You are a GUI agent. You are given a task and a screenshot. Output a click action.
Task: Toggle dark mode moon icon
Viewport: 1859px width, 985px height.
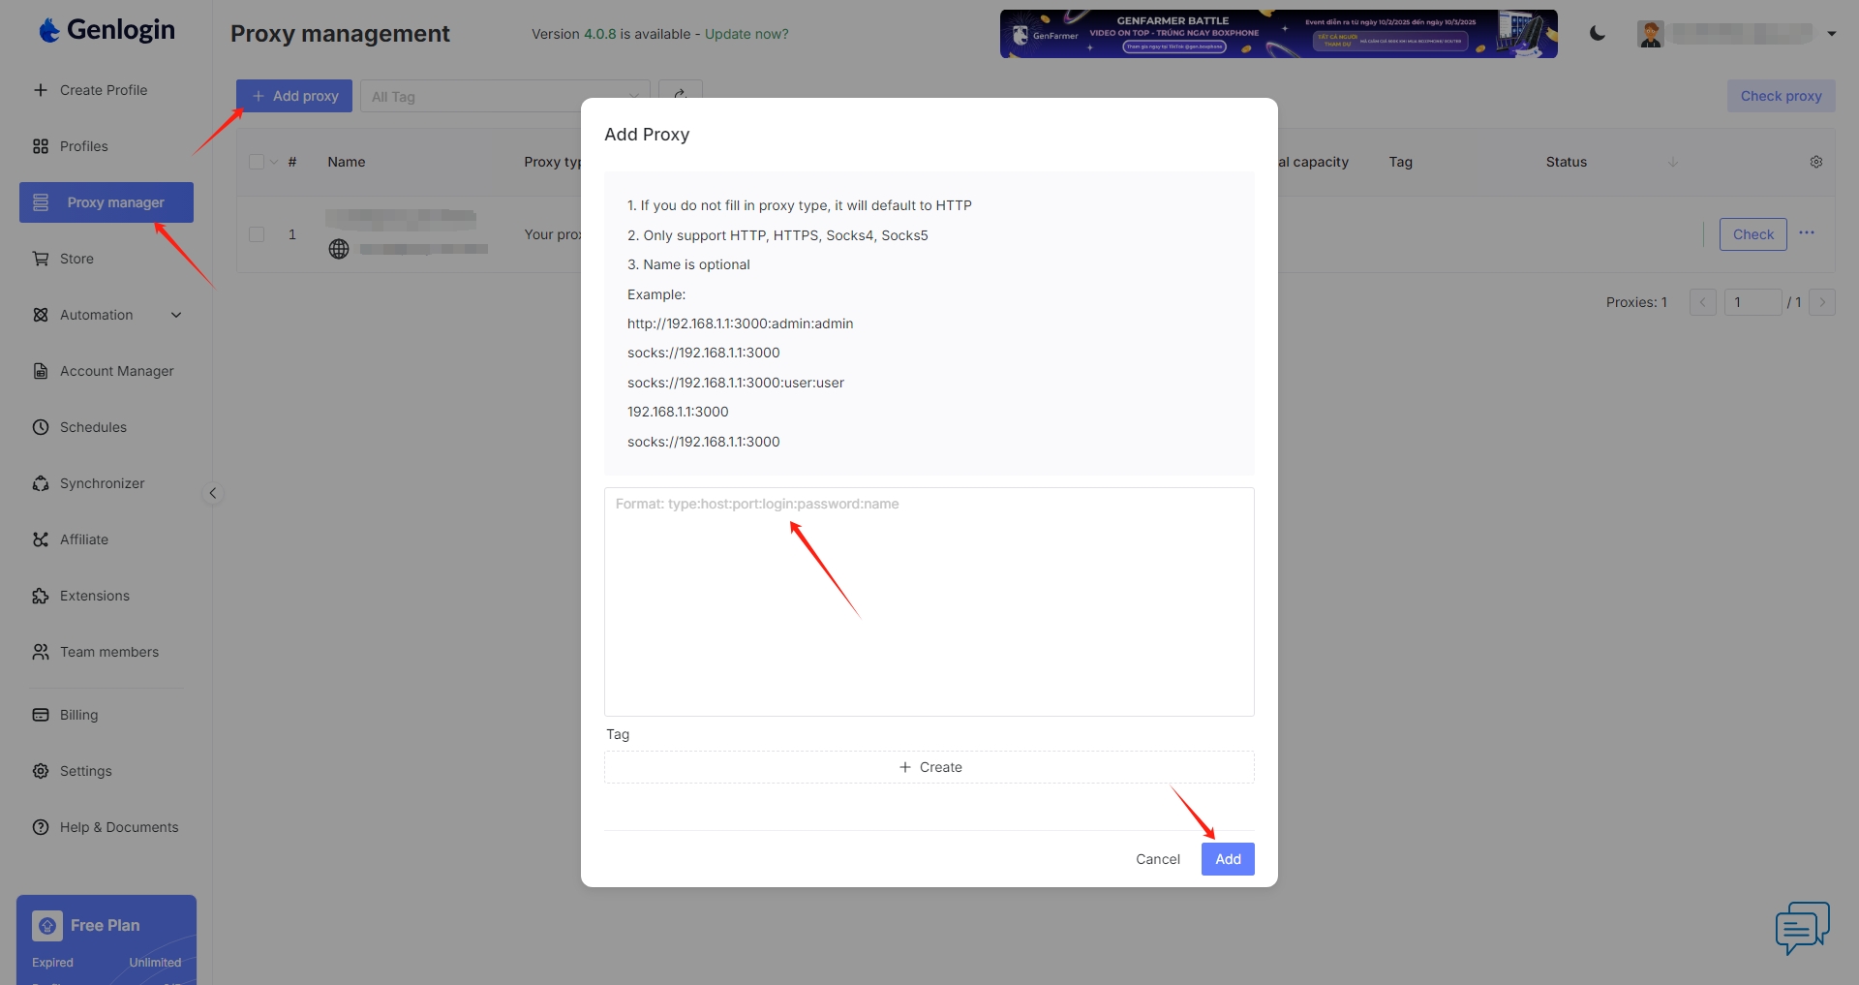tap(1598, 34)
